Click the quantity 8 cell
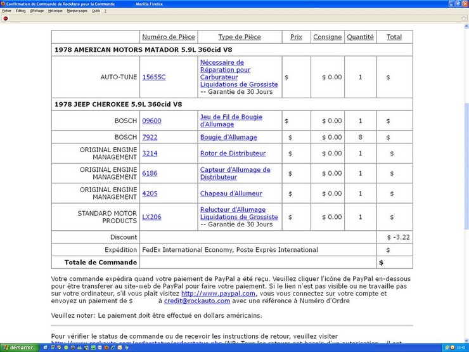This screenshot has height=352, width=469. [361, 137]
